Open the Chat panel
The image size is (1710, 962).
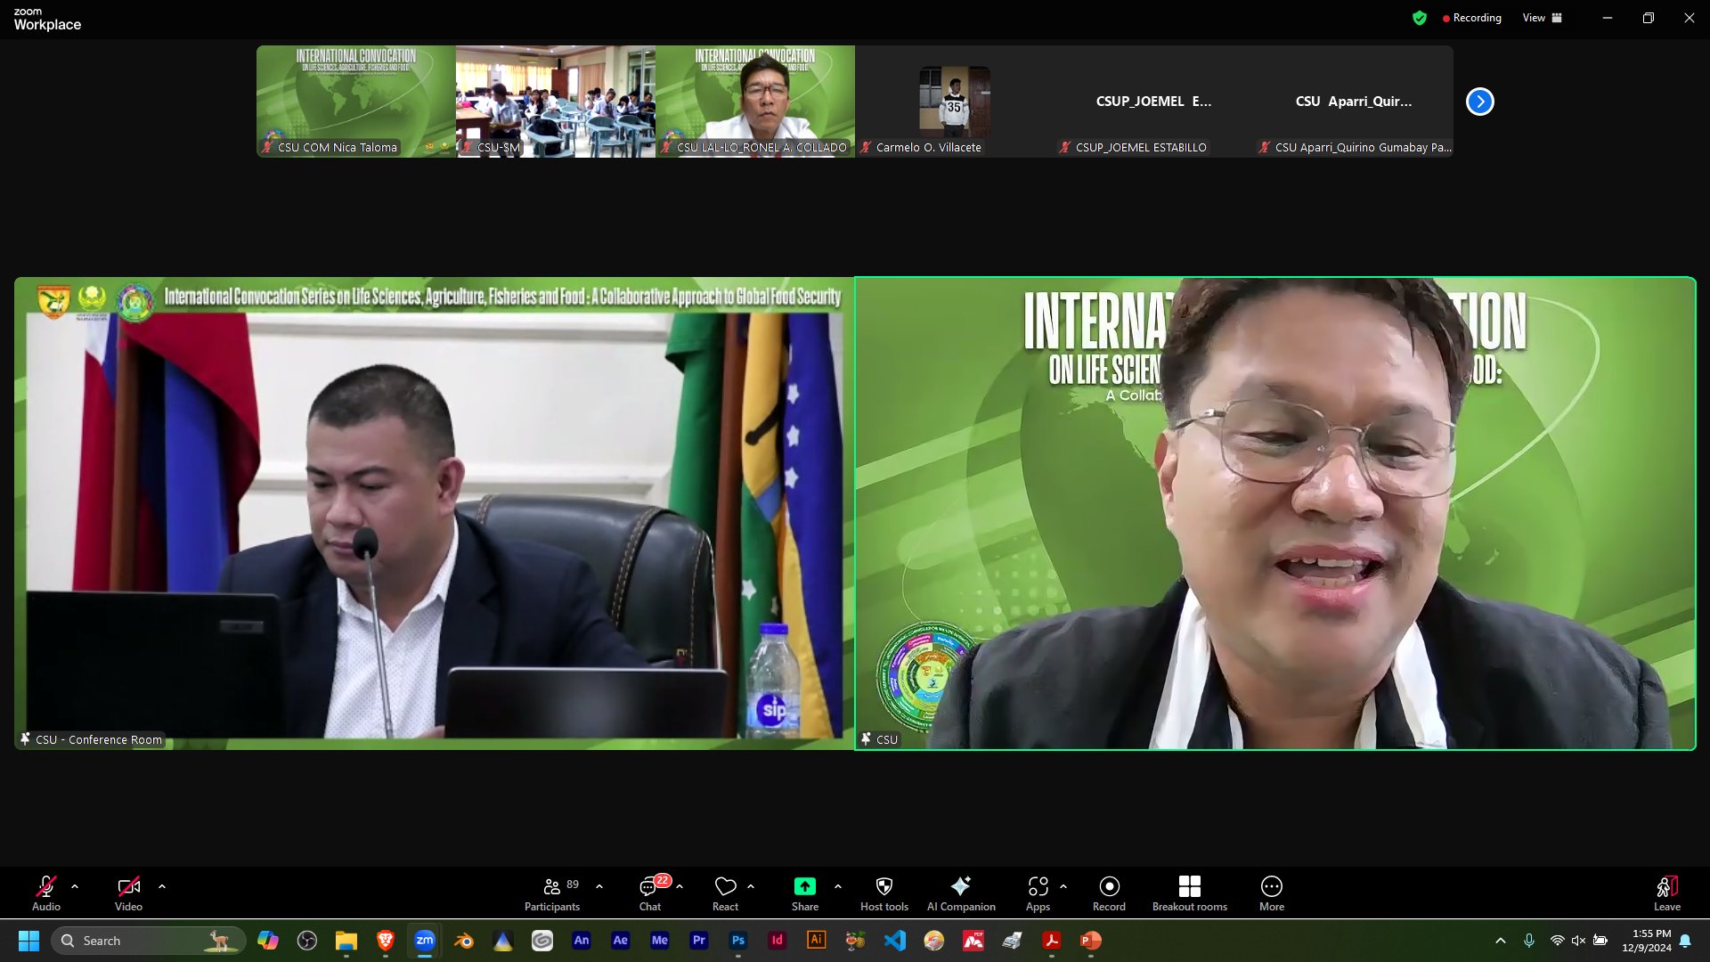click(x=650, y=893)
